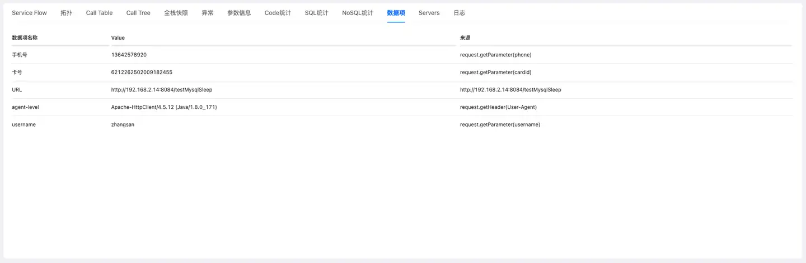Open the 异常 tab
The height and width of the screenshot is (263, 806).
(207, 13)
